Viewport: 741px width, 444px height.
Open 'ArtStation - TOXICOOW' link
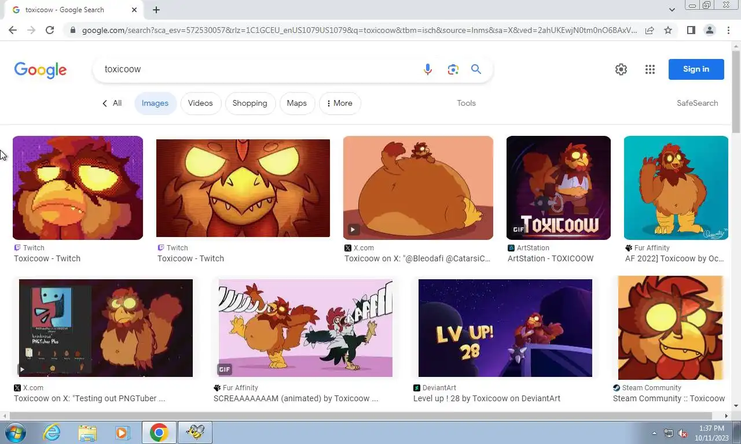(x=551, y=258)
